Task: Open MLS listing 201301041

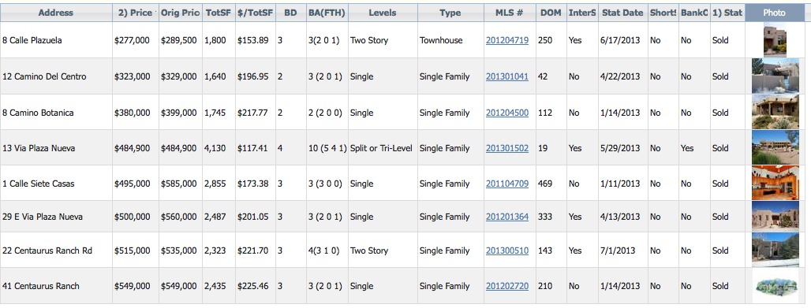Action: (506, 76)
